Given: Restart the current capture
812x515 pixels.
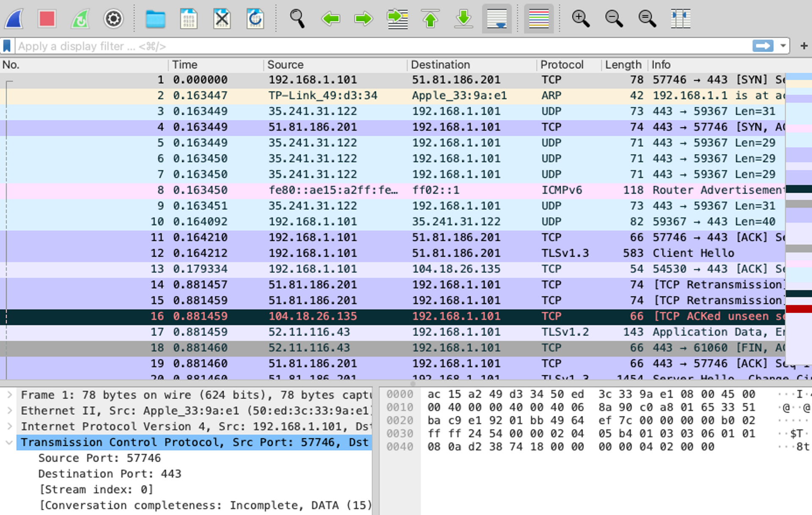Looking at the screenshot, I should 80,19.
